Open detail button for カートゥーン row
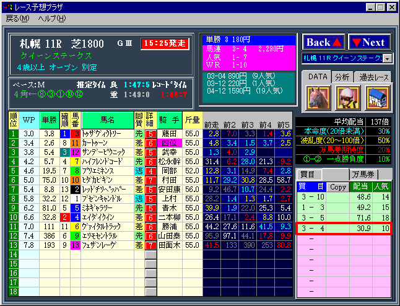Viewport: 400px width, 306px height. (150, 142)
